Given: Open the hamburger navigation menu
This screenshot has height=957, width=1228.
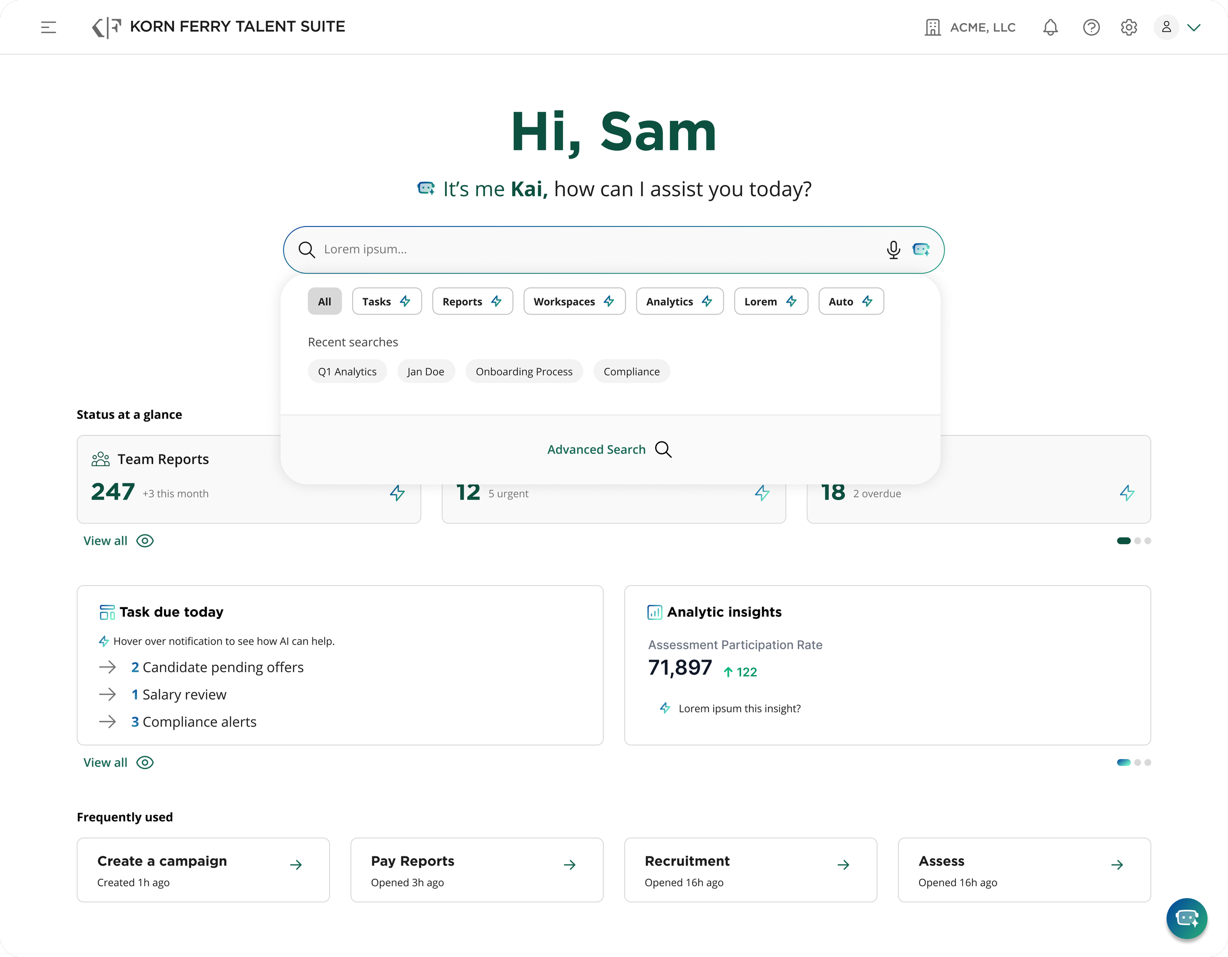Looking at the screenshot, I should (x=49, y=27).
